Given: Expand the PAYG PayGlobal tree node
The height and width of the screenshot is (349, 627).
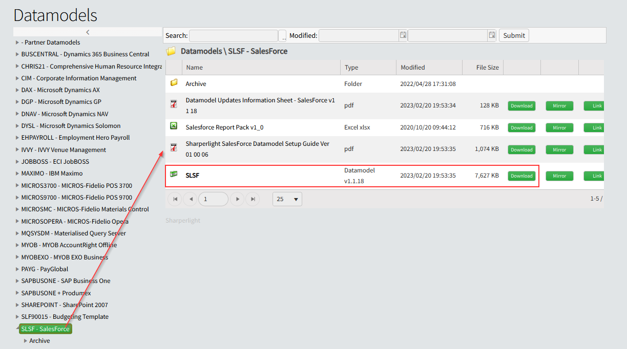Looking at the screenshot, I should pos(17,269).
